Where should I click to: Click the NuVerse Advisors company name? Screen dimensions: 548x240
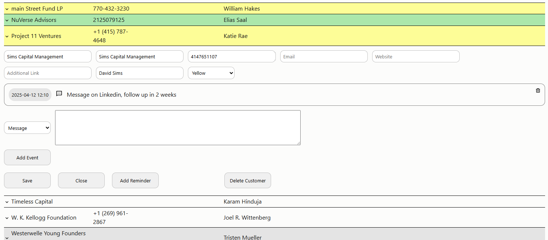coord(34,20)
